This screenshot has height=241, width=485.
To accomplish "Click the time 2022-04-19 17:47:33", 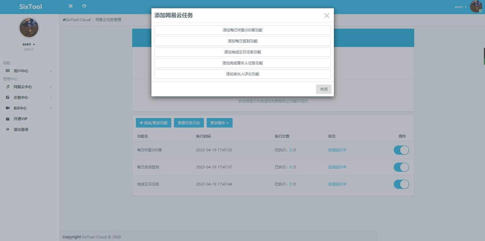I will [x=214, y=150].
